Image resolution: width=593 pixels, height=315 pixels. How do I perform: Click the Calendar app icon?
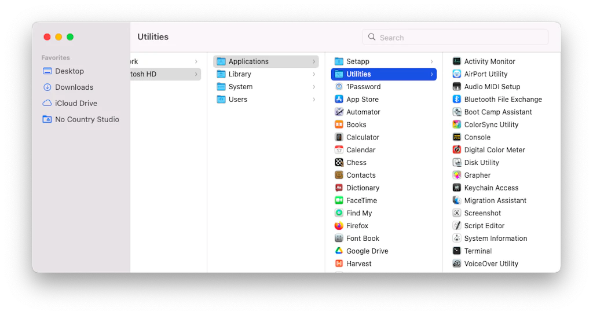339,150
